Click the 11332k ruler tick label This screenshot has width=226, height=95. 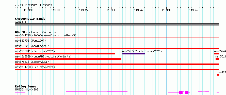click(x=84, y=10)
